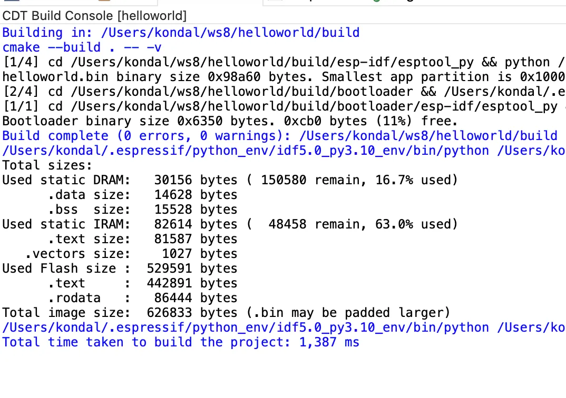Click the 'Total image size: 626833 bytes' line
The height and width of the screenshot is (398, 566).
[x=226, y=313]
